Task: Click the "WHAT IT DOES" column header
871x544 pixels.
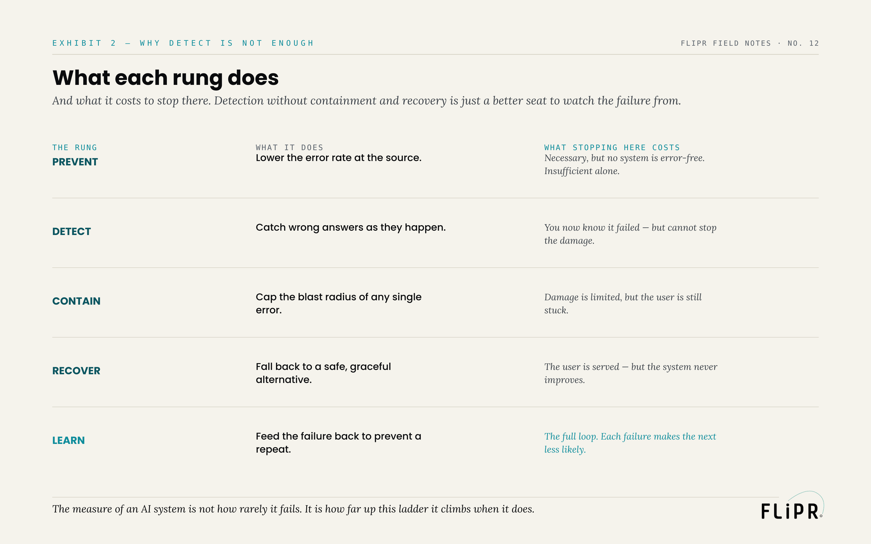Action: pos(289,147)
